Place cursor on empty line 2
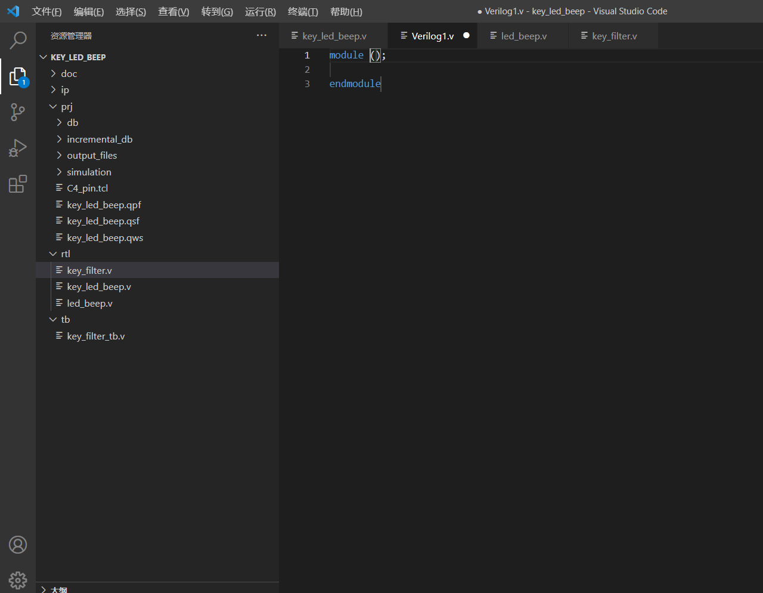 546,69
